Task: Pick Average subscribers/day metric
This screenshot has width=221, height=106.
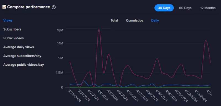Action: (22, 56)
